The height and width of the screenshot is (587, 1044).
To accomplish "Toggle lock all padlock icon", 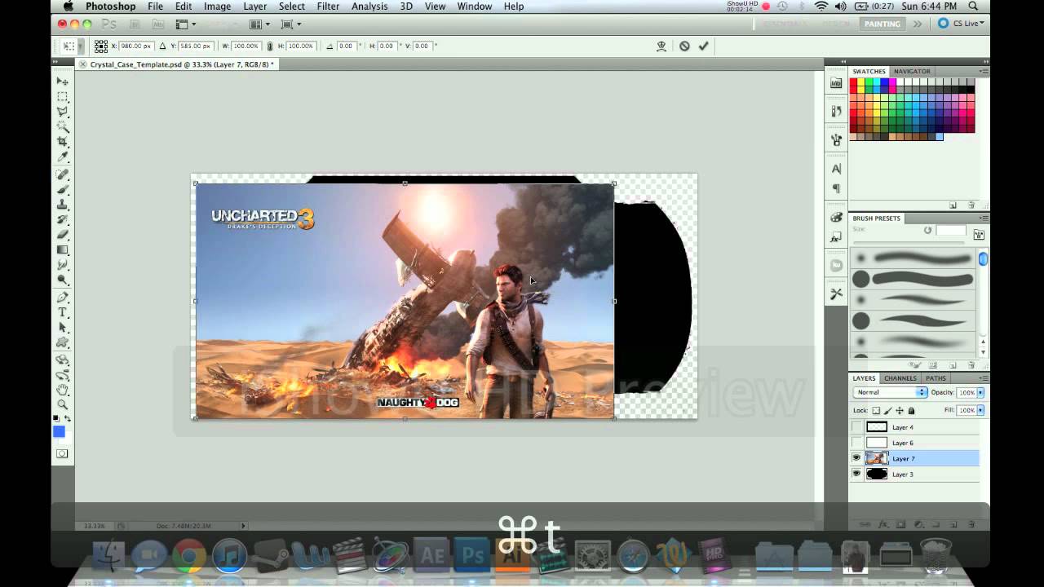I will [911, 411].
